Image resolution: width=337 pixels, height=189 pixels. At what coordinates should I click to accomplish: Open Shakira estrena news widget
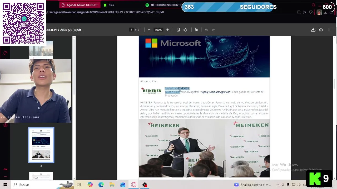click(x=253, y=185)
